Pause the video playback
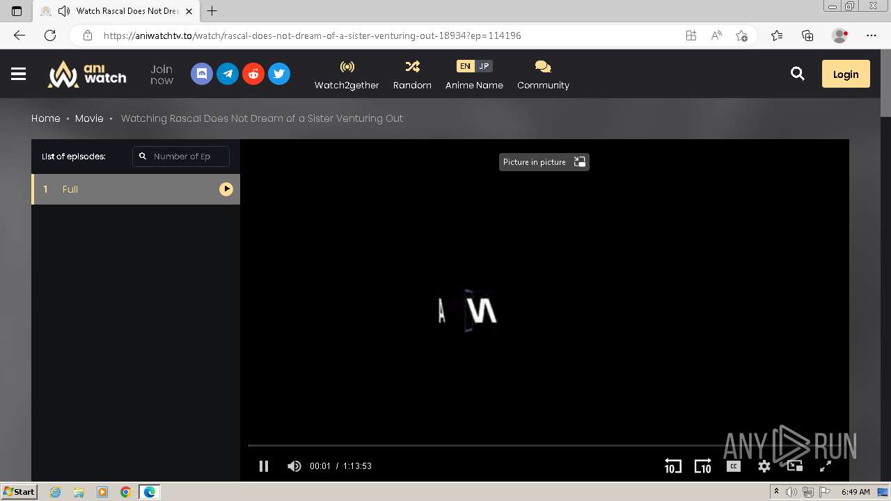This screenshot has height=501, width=891. tap(264, 466)
